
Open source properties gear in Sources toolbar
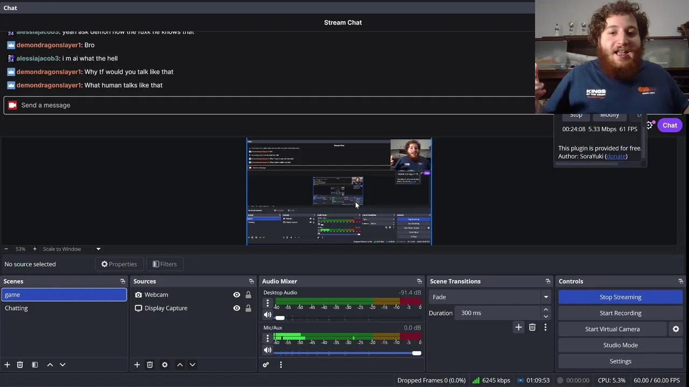(x=165, y=364)
